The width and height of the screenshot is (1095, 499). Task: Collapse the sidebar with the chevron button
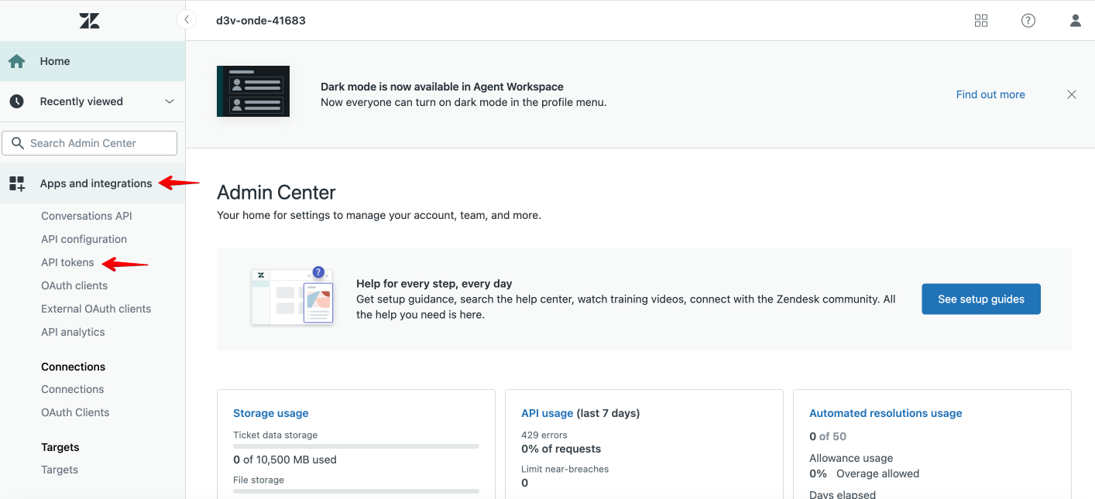[187, 20]
